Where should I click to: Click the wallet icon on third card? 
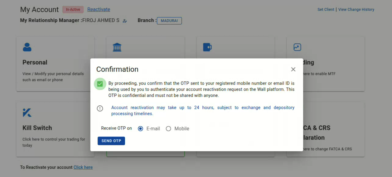[207, 47]
